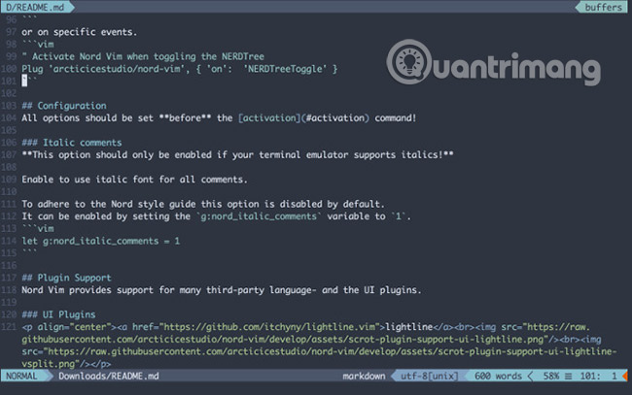The height and width of the screenshot is (395, 632).
Task: Click the Plug 'arcticicestudio/nord-vim' line
Action: (179, 69)
